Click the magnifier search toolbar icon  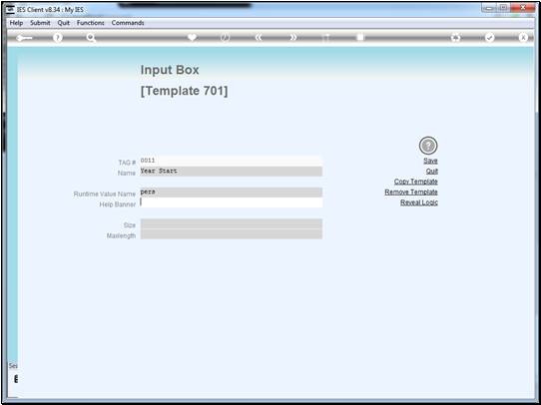pyautogui.click(x=91, y=38)
